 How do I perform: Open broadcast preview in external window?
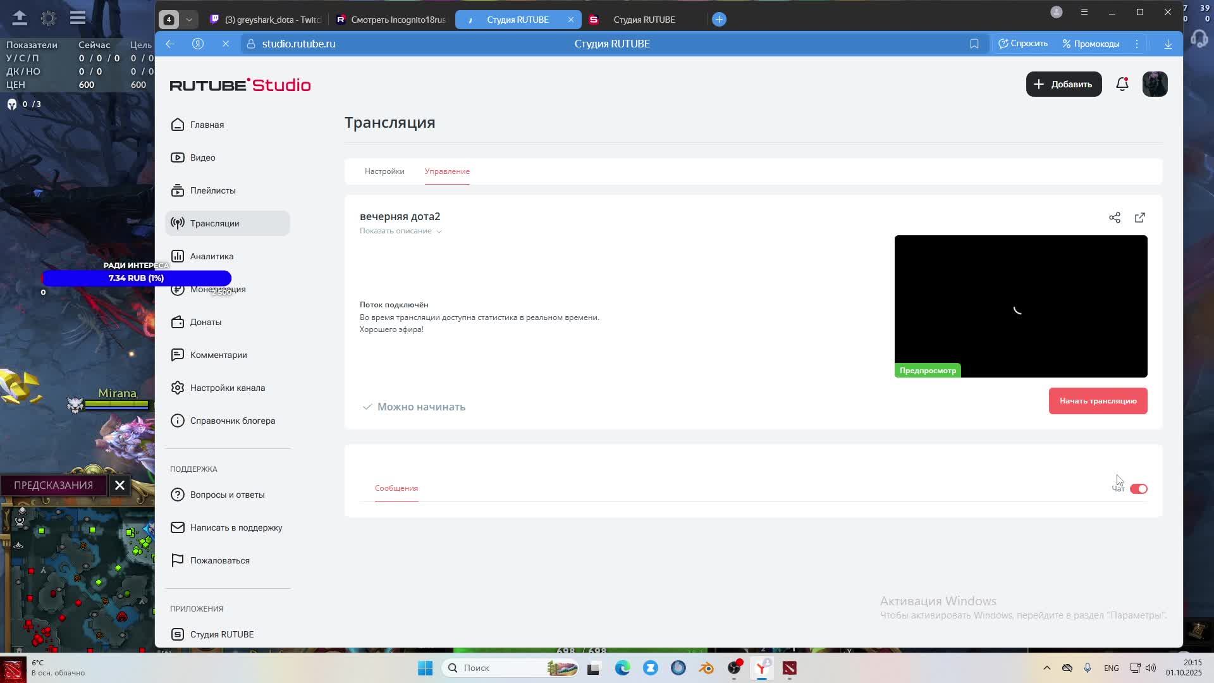click(x=1139, y=217)
